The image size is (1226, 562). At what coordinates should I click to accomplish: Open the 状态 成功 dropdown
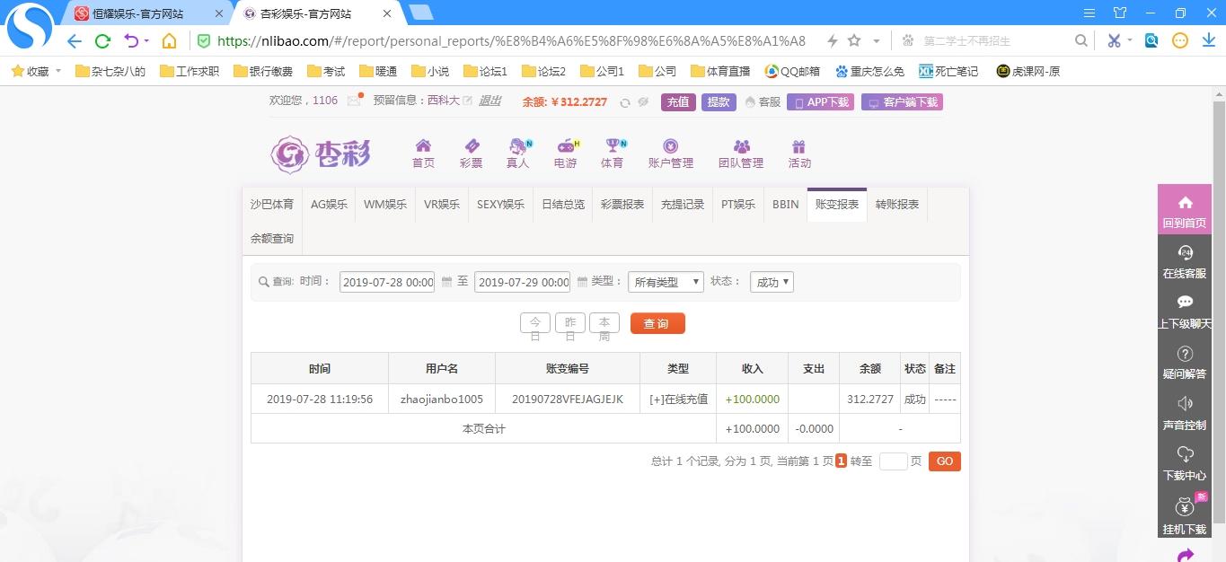(x=772, y=282)
